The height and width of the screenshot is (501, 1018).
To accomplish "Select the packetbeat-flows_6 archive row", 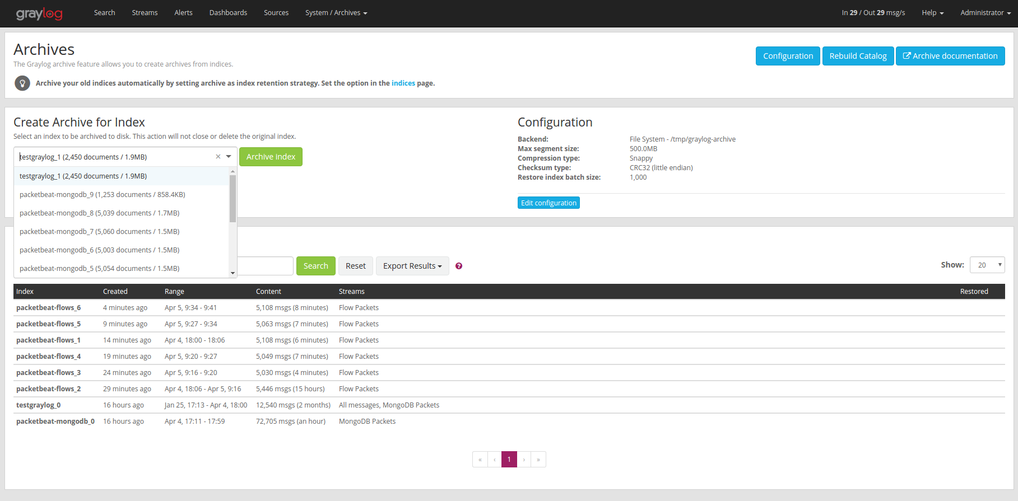I will (x=509, y=308).
